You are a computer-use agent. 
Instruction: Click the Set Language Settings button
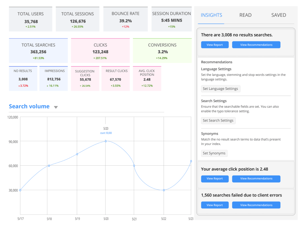tap(220, 89)
